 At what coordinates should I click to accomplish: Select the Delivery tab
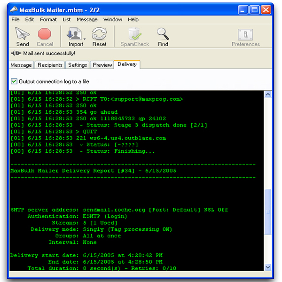[127, 64]
